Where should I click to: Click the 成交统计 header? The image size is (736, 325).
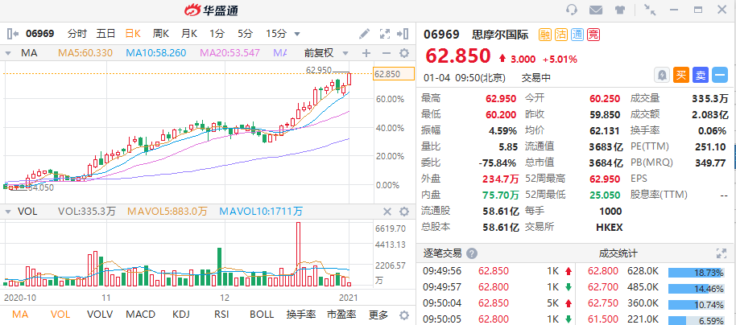[618, 253]
